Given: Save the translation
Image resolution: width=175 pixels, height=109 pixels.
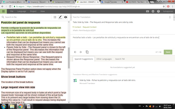Looking at the screenshot, I should [x=168, y=52].
